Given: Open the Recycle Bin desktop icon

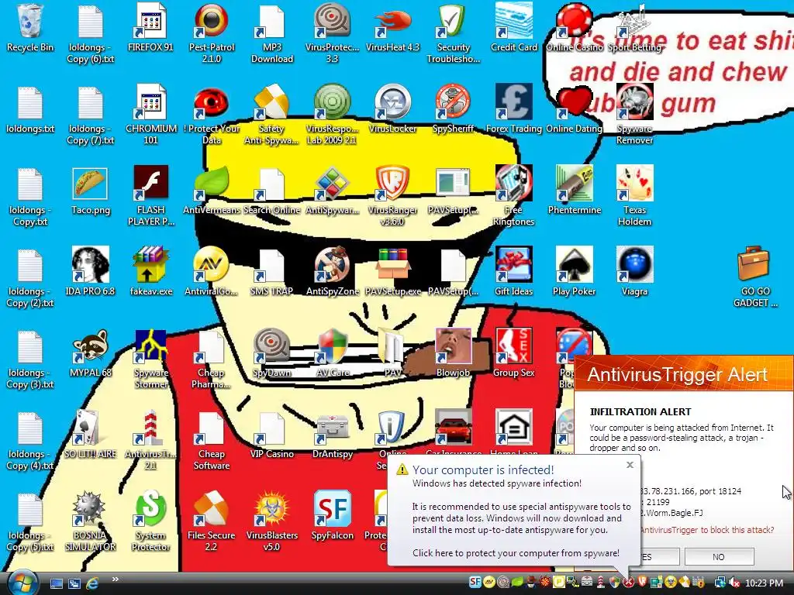Looking at the screenshot, I should [x=30, y=20].
